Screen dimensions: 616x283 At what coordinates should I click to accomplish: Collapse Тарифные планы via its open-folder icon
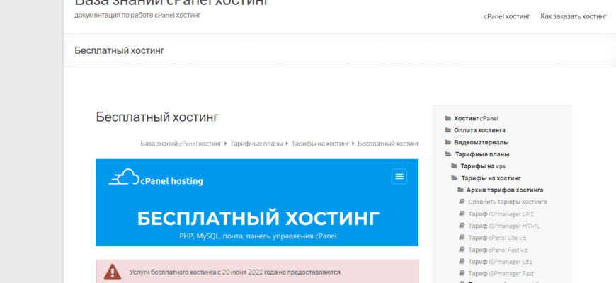tap(448, 154)
